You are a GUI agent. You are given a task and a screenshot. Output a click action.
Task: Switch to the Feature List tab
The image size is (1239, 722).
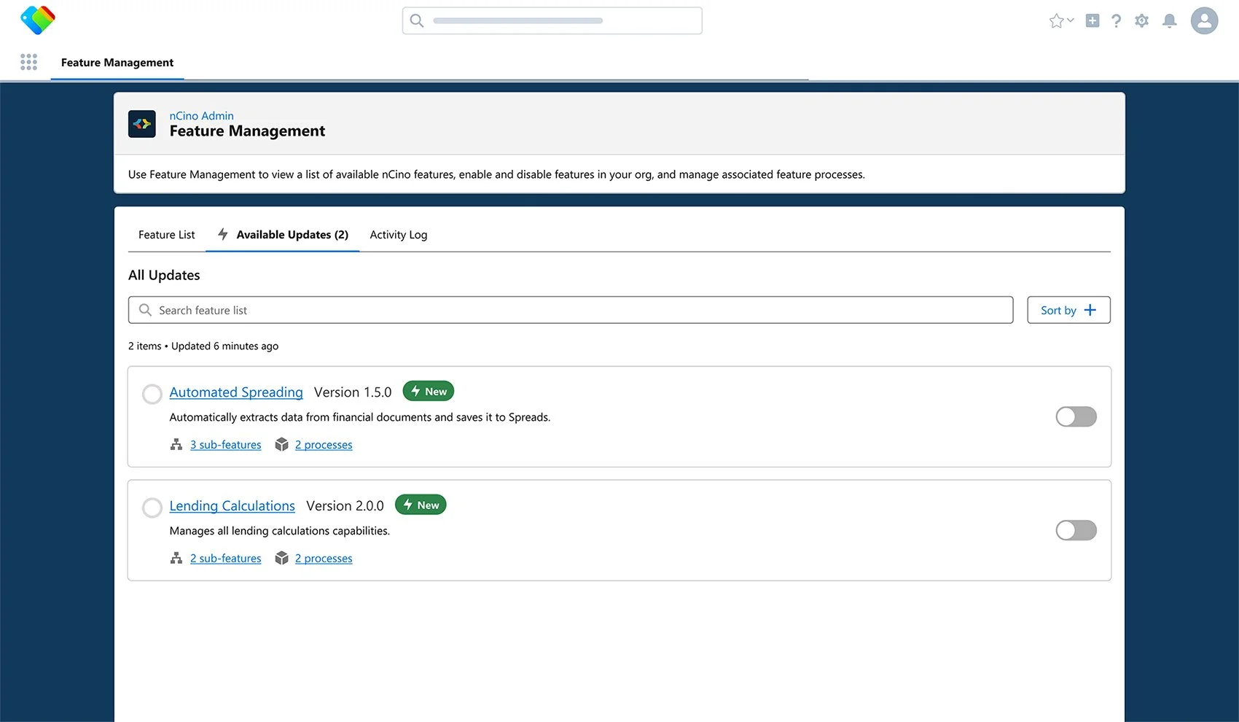[167, 235]
